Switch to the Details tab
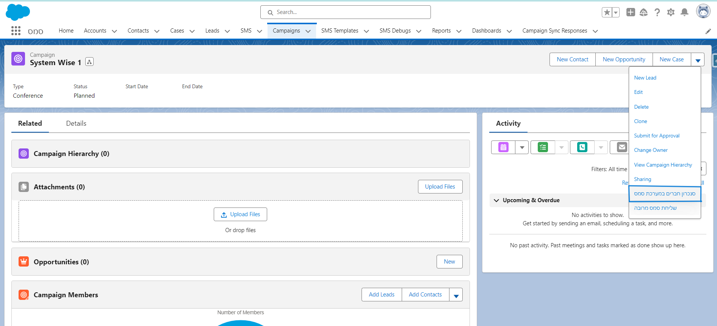This screenshot has width=717, height=326. click(x=76, y=123)
